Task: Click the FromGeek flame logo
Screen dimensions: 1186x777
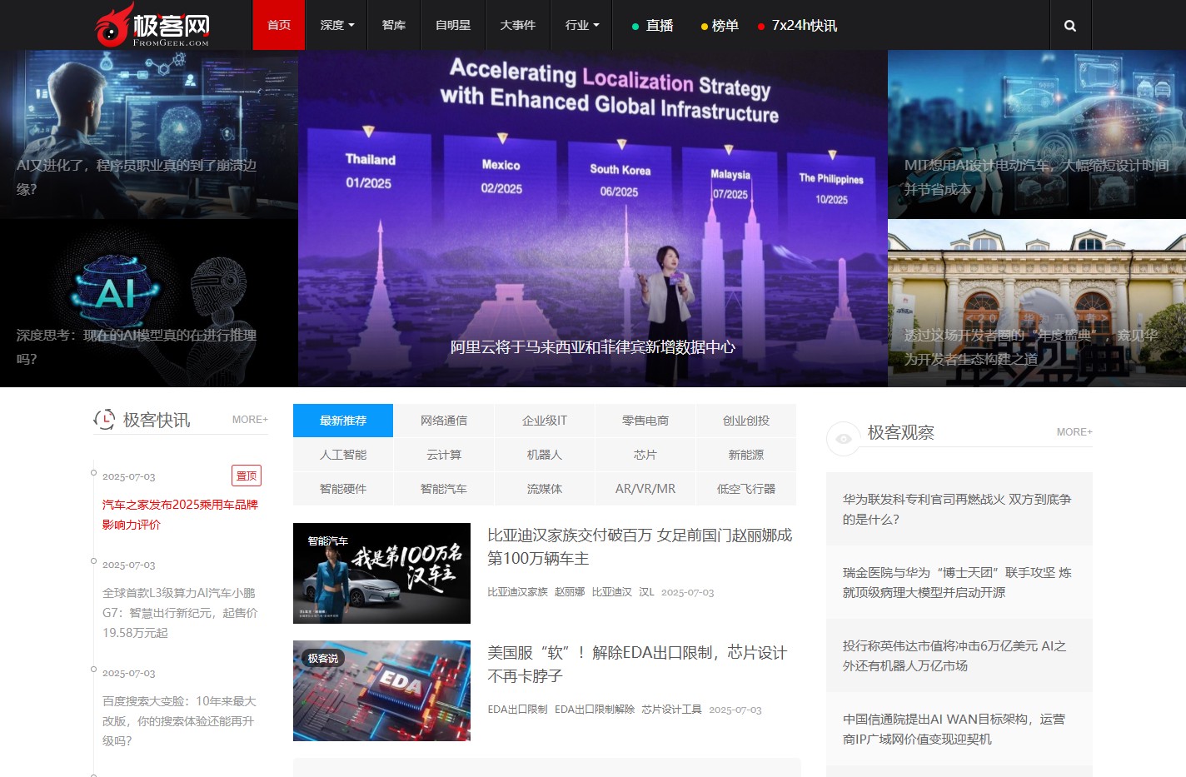Action: pyautogui.click(x=152, y=25)
